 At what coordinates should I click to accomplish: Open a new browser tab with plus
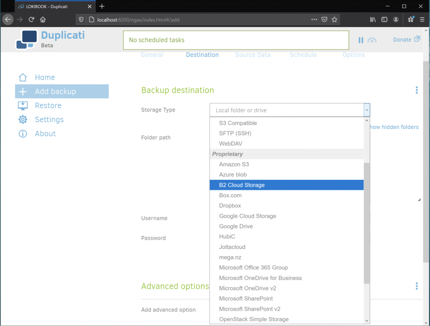tap(102, 6)
